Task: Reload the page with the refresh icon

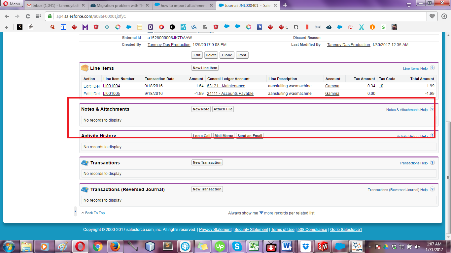Action: [28, 16]
